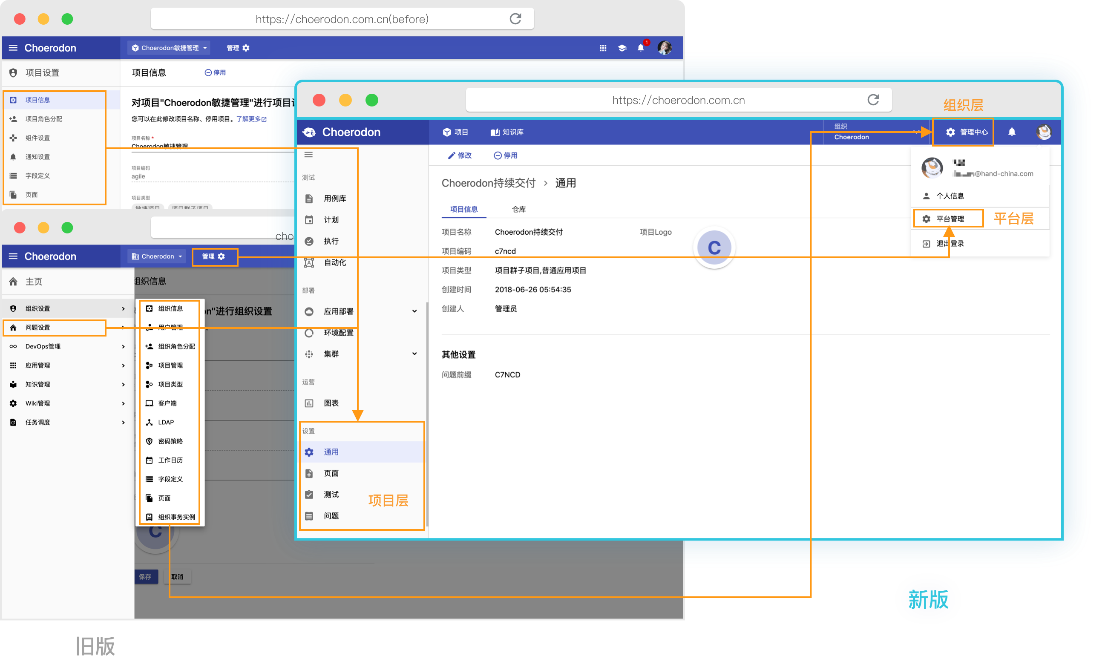Click the 项目名称 input in the old window
1105x656 pixels.
pyautogui.click(x=212, y=146)
